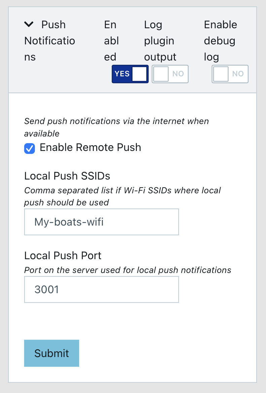The width and height of the screenshot is (266, 393).
Task: Collapse the Push Notifications chevron arrow
Action: pos(29,24)
